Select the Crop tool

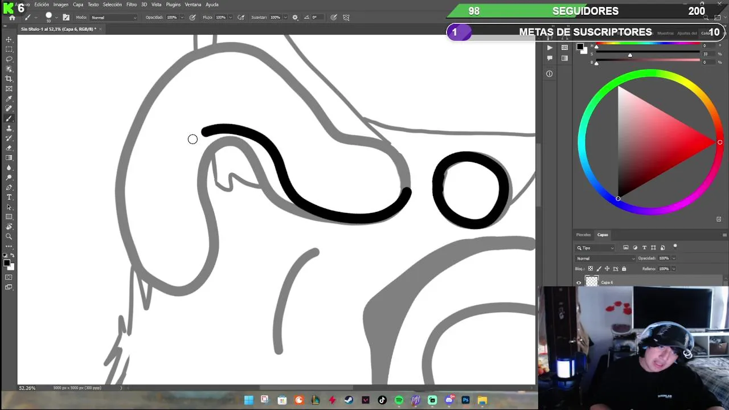(9, 79)
